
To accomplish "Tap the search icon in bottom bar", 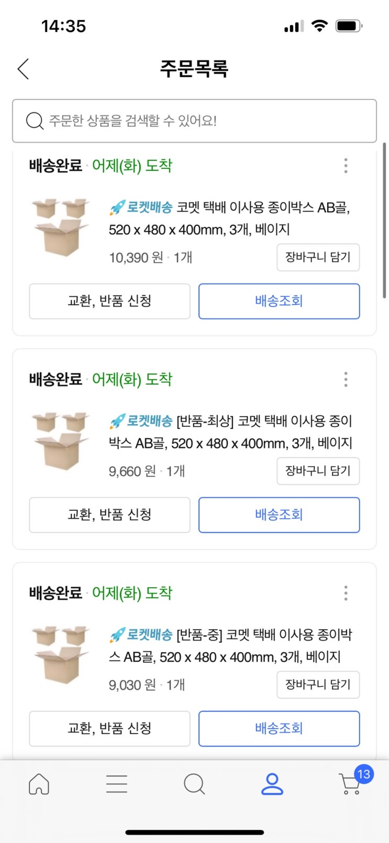I will 194,784.
